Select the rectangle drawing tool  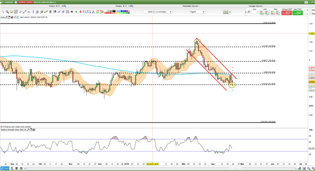89,12
